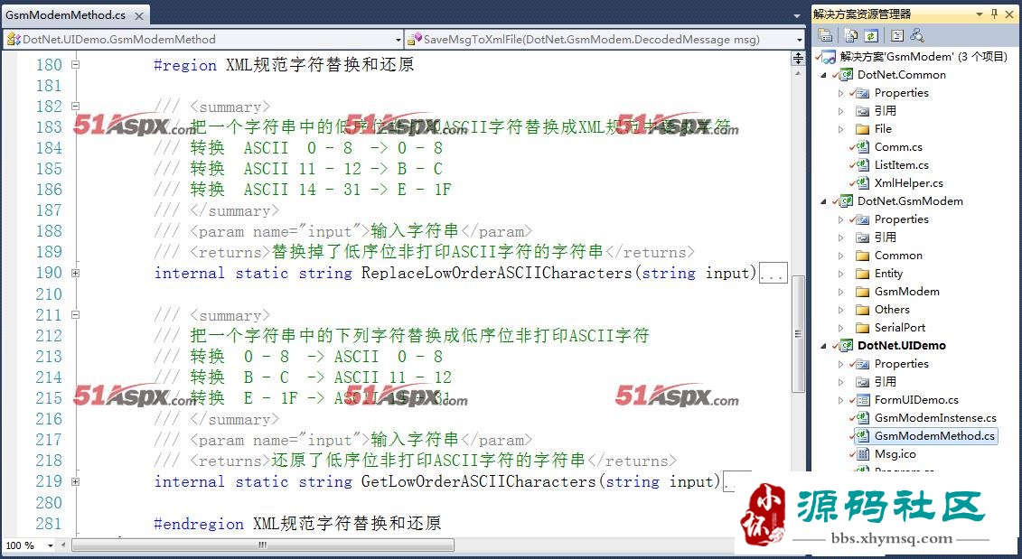The height and width of the screenshot is (559, 1022).
Task: Select the DotNet.Common project icon
Action: coord(846,74)
